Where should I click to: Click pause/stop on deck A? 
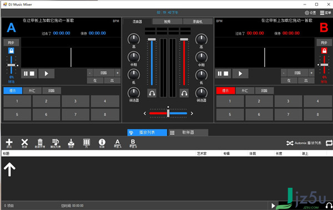[x=29, y=73]
